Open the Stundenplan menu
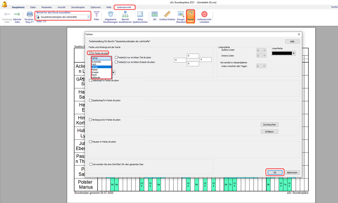 pyautogui.click(x=78, y=7)
